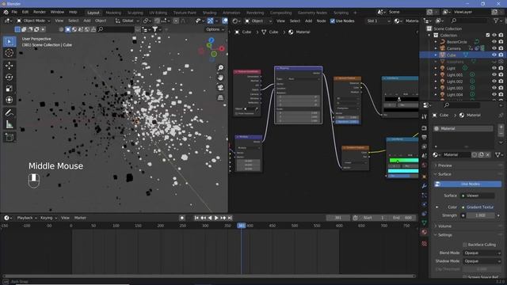Viewport: 507px width, 285px height.
Task: Select the Move tool in the viewport toolbar
Action: pyautogui.click(x=9, y=66)
